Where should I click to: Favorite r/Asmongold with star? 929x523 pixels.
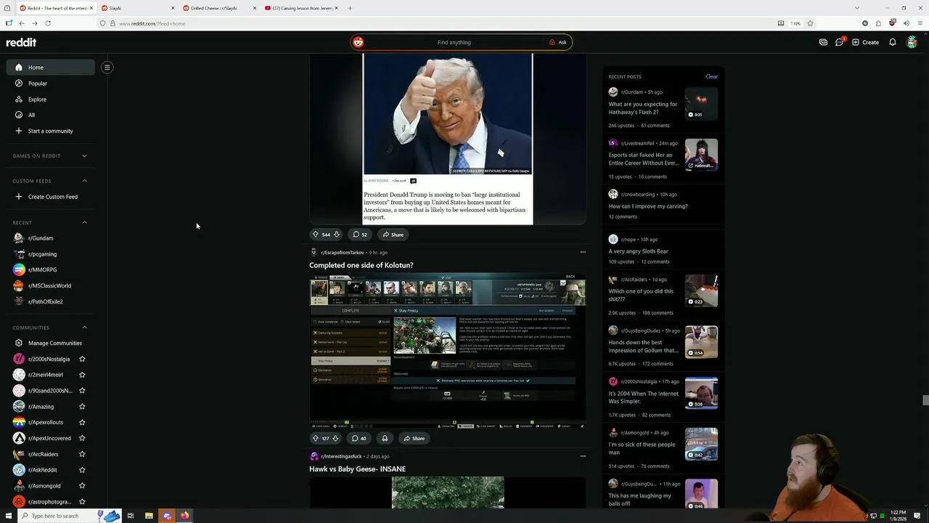(x=82, y=486)
